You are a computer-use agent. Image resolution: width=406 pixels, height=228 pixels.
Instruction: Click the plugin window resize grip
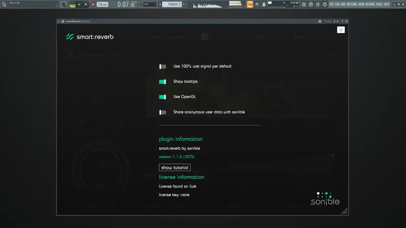tap(344, 211)
